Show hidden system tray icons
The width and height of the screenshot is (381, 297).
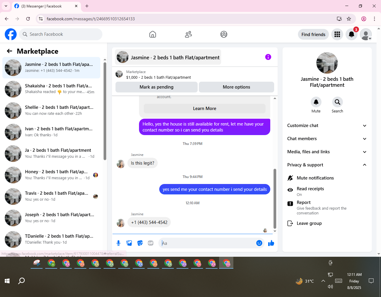tap(323, 281)
